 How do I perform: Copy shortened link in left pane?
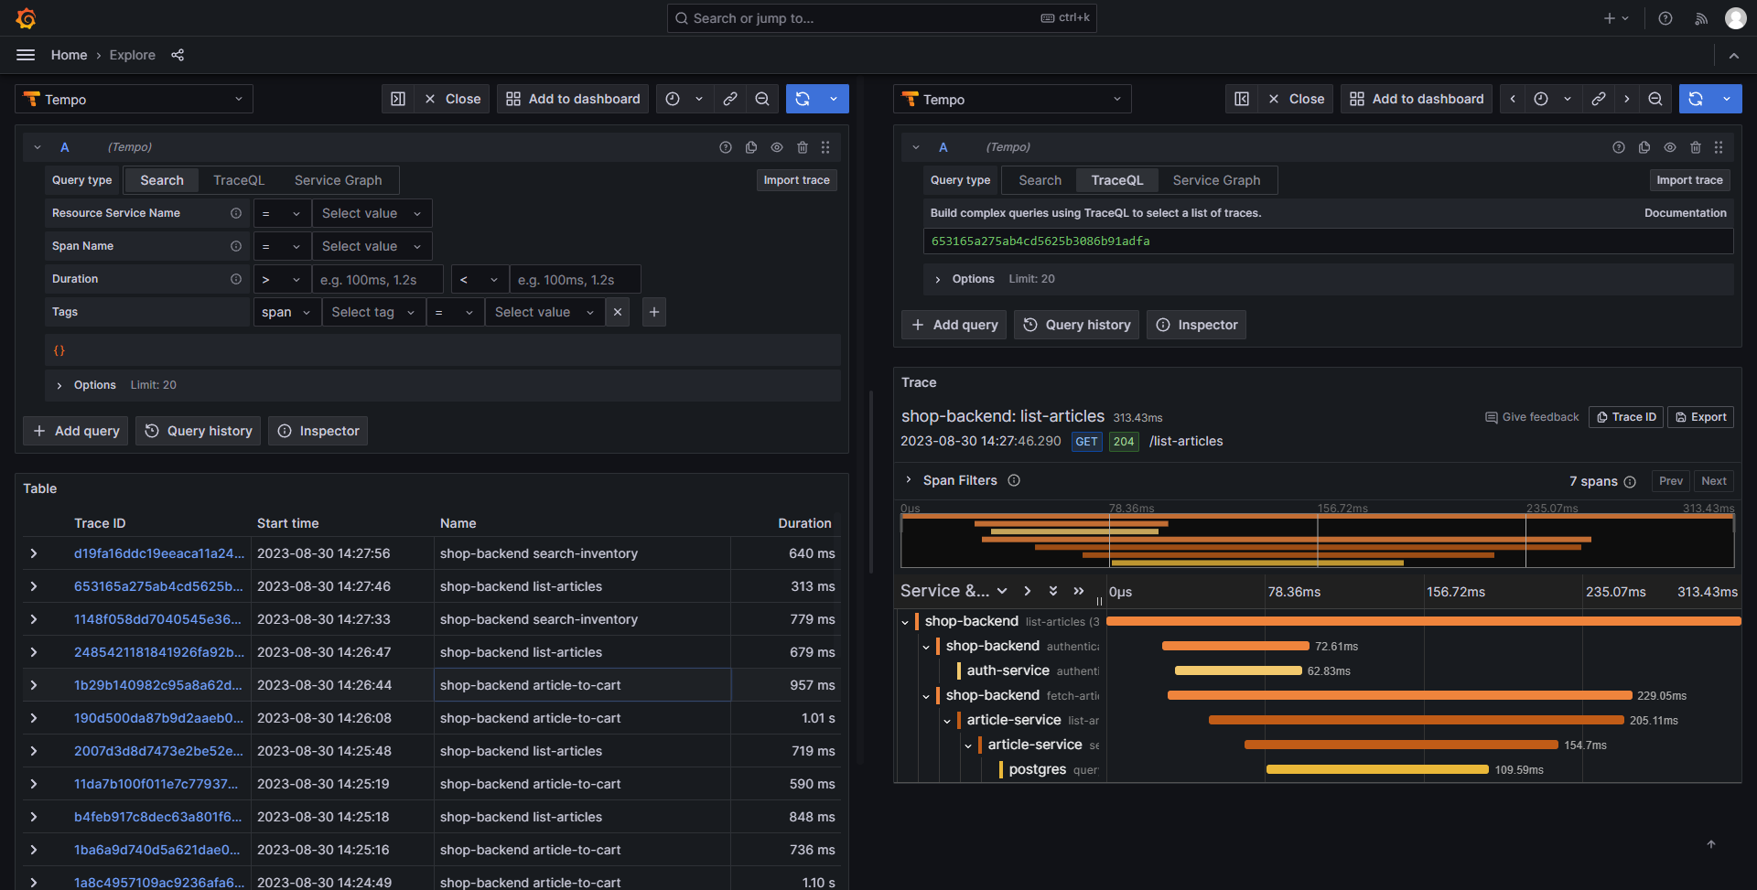pyautogui.click(x=730, y=99)
